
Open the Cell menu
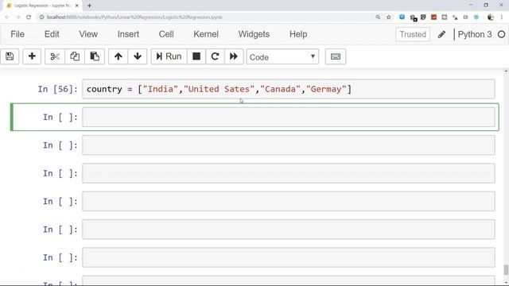(x=166, y=34)
